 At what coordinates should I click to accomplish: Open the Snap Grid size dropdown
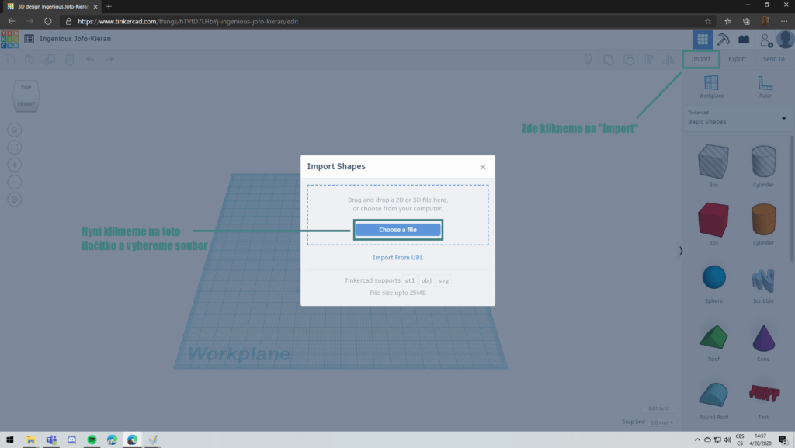tap(662, 422)
